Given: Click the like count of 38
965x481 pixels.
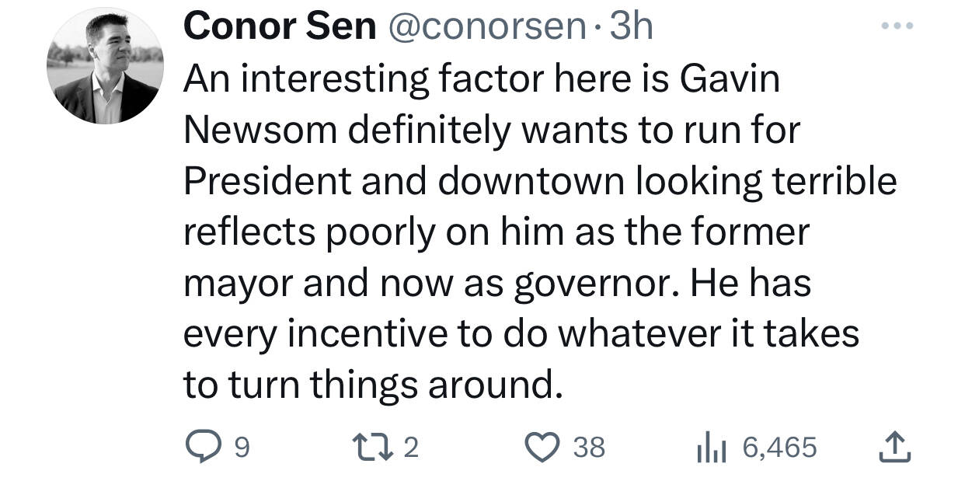Looking at the screenshot, I should click(589, 448).
